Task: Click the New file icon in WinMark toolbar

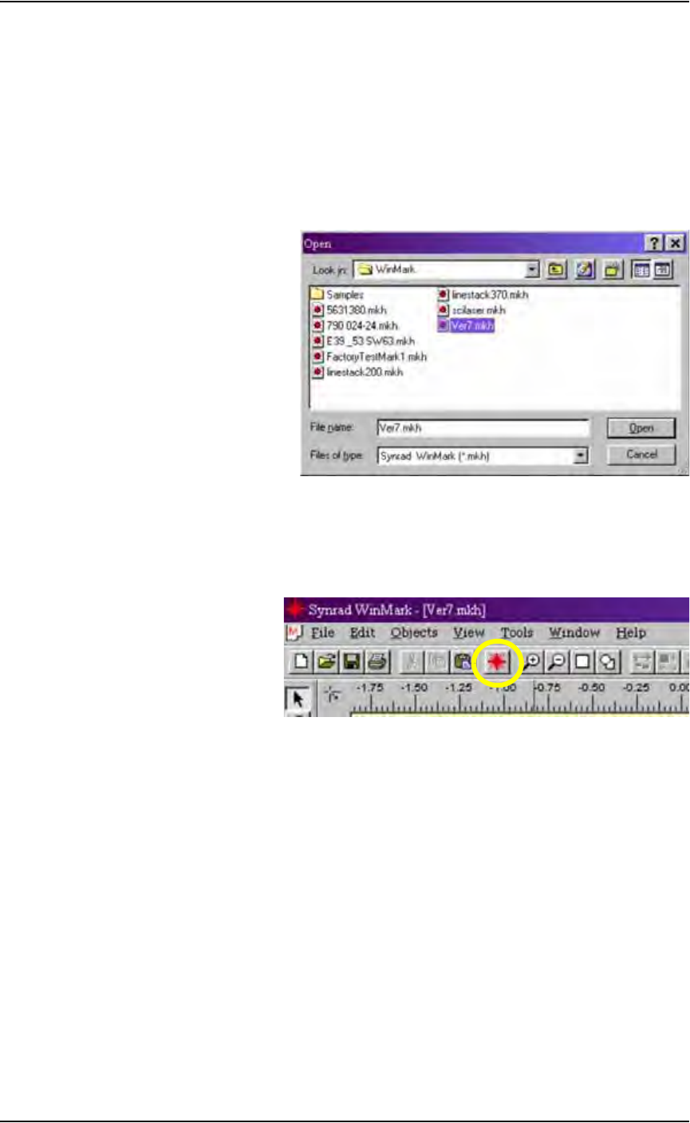Action: tap(300, 661)
